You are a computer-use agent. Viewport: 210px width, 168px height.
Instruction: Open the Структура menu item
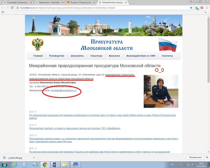click(x=96, y=56)
